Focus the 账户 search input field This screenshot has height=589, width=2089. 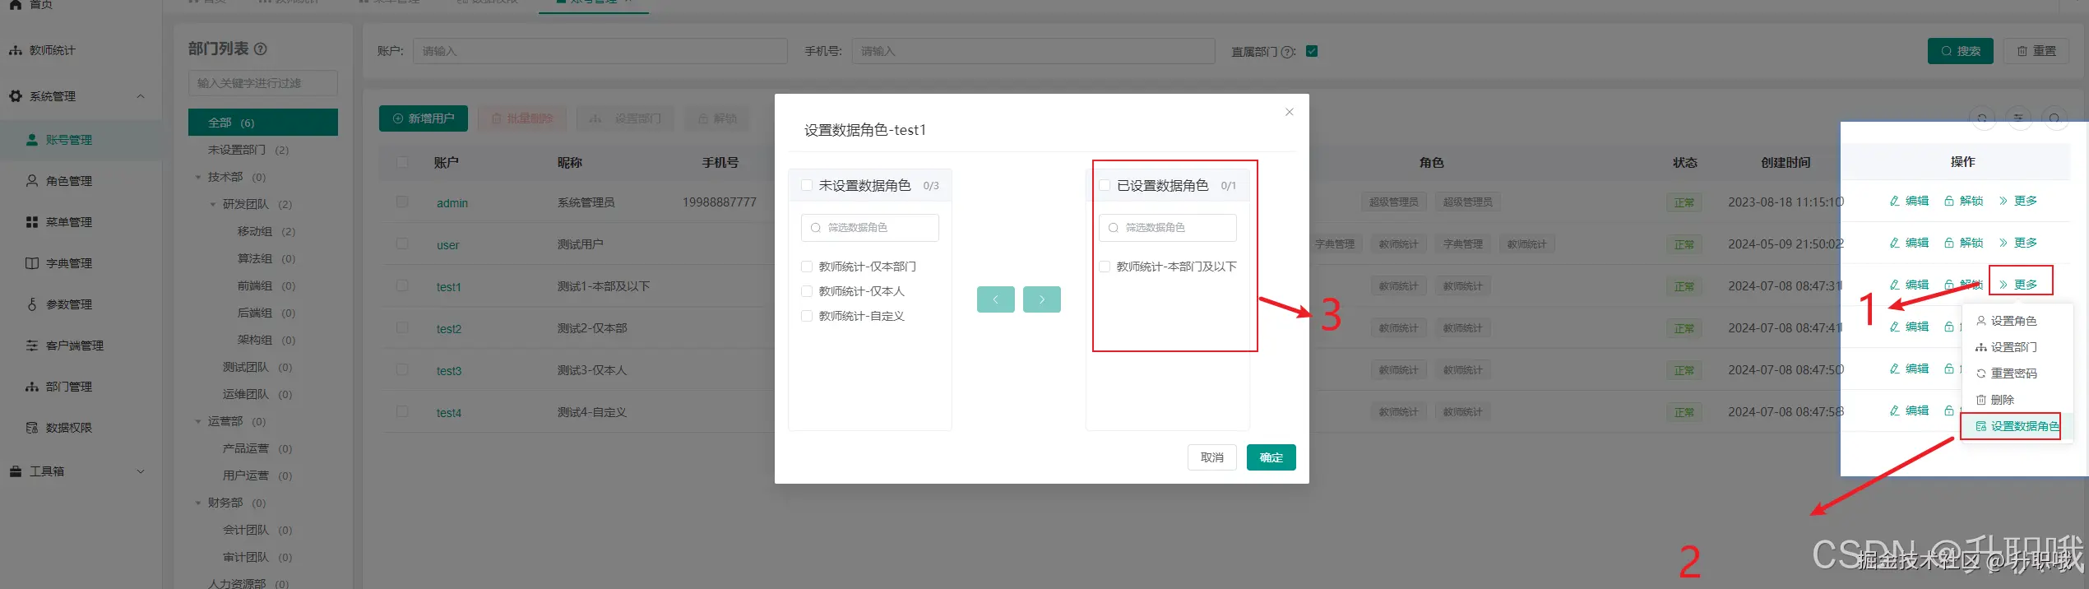click(x=600, y=51)
